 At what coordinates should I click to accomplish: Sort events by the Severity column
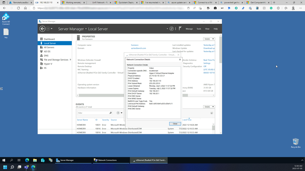105,120
